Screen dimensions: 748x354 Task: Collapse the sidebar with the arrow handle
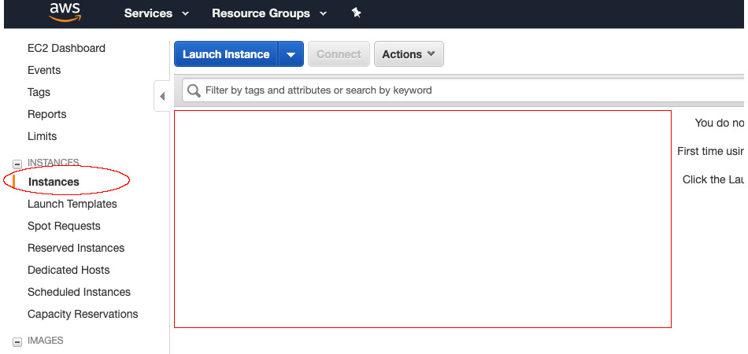pyautogui.click(x=162, y=97)
